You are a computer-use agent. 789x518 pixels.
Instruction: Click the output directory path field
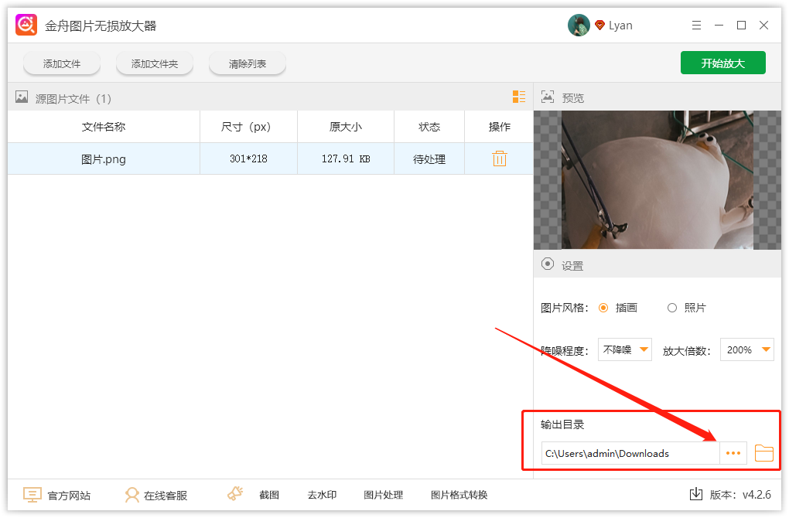[630, 453]
